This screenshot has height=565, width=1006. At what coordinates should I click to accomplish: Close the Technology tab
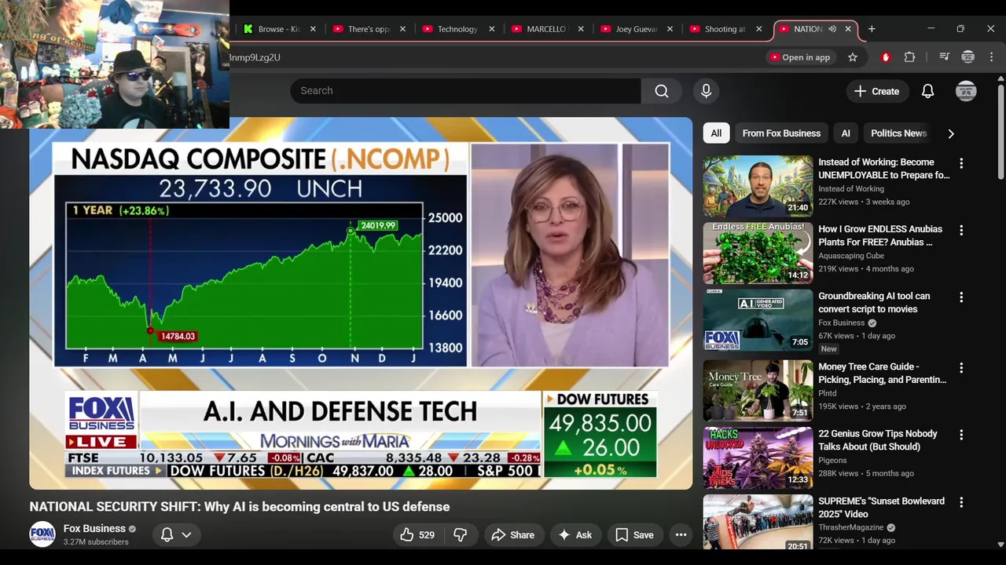point(492,29)
